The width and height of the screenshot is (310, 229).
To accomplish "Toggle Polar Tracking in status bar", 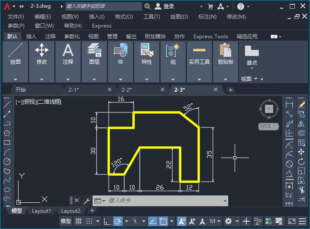I will 118,221.
